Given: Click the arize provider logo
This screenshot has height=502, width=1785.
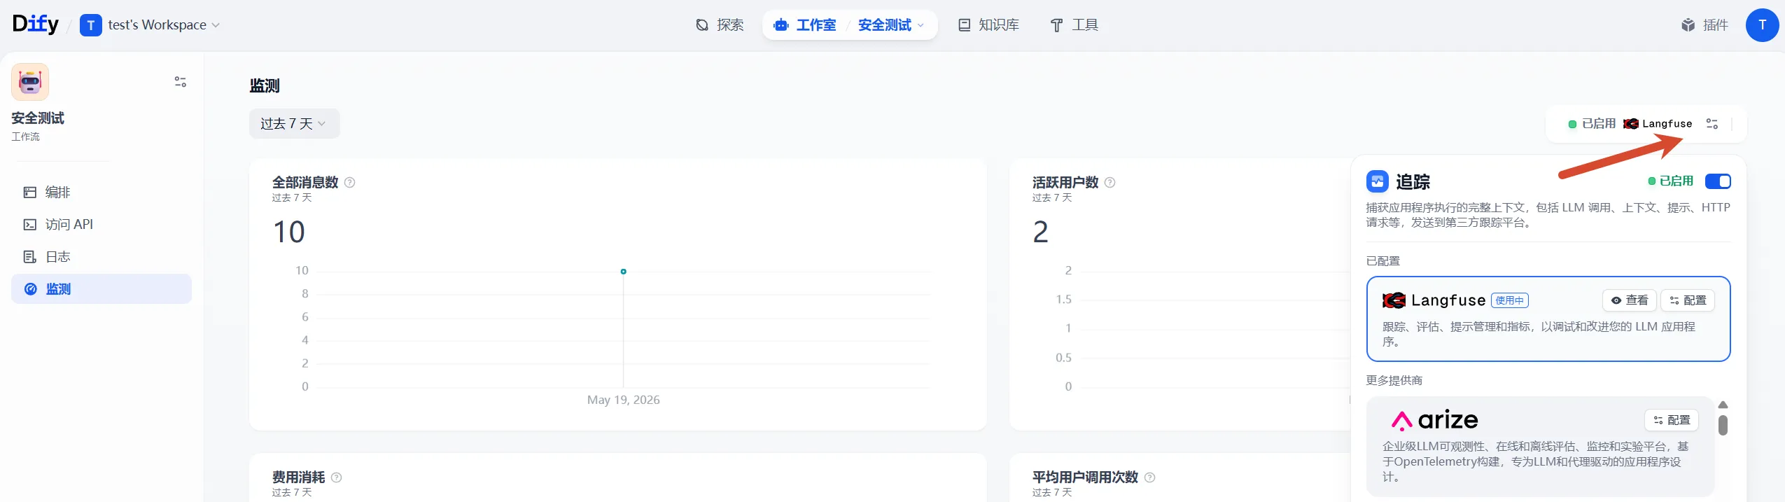Looking at the screenshot, I should point(1434,420).
